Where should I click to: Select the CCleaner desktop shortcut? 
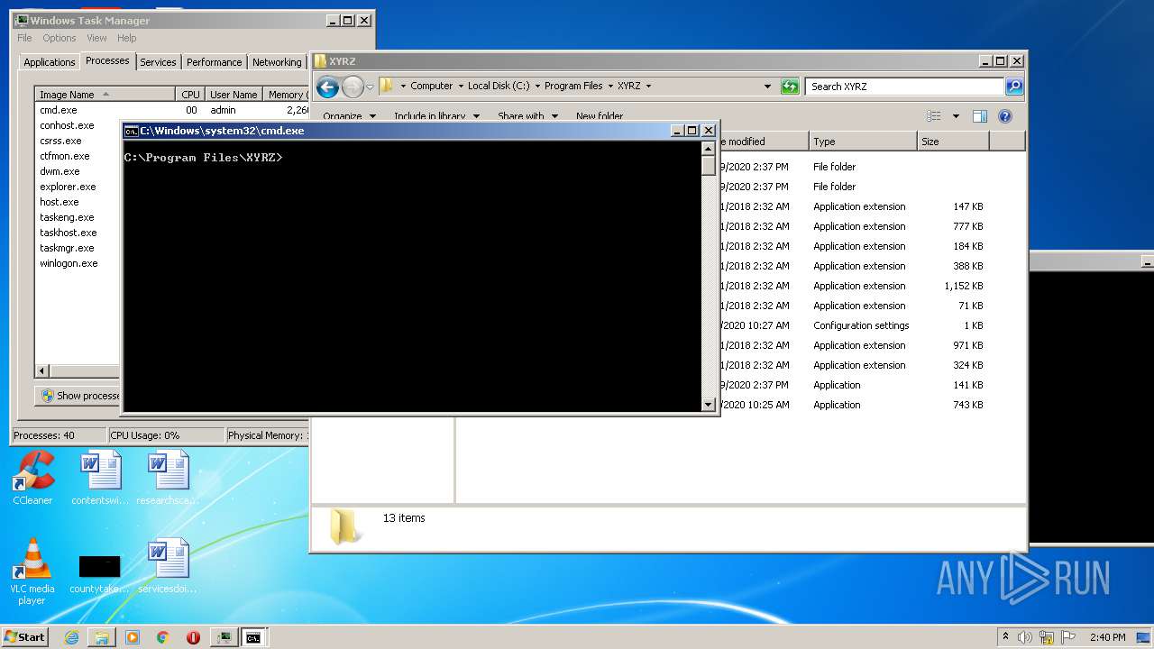(x=33, y=479)
